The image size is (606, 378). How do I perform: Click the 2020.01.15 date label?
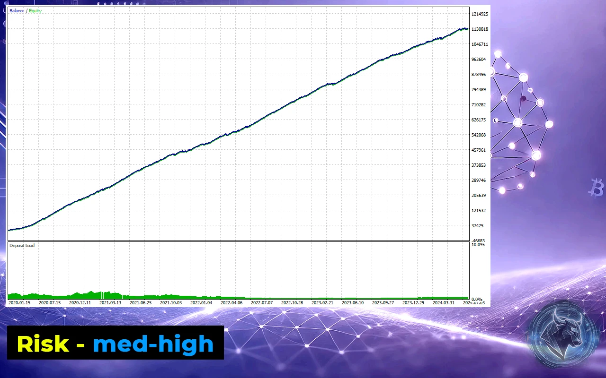19,302
